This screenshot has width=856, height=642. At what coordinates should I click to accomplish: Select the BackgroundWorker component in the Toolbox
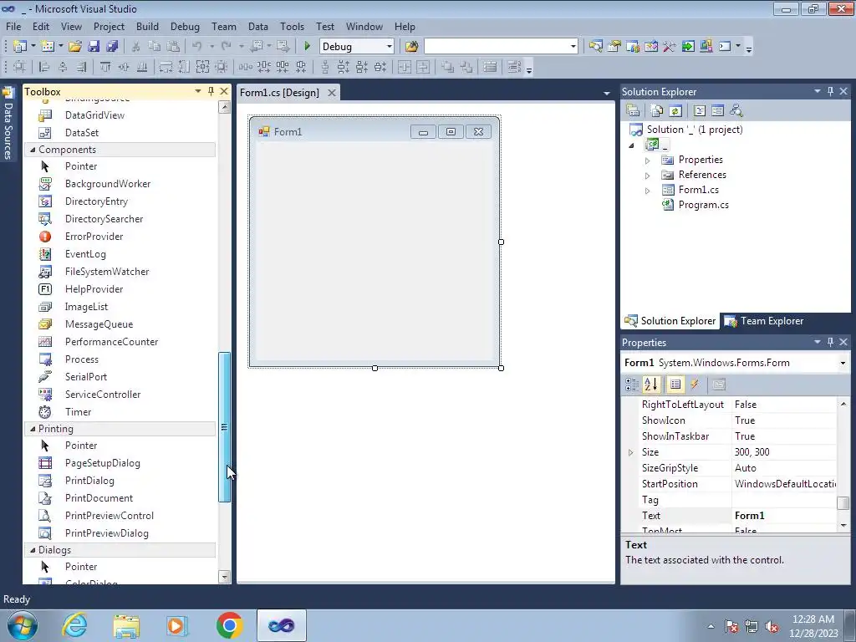coord(108,184)
